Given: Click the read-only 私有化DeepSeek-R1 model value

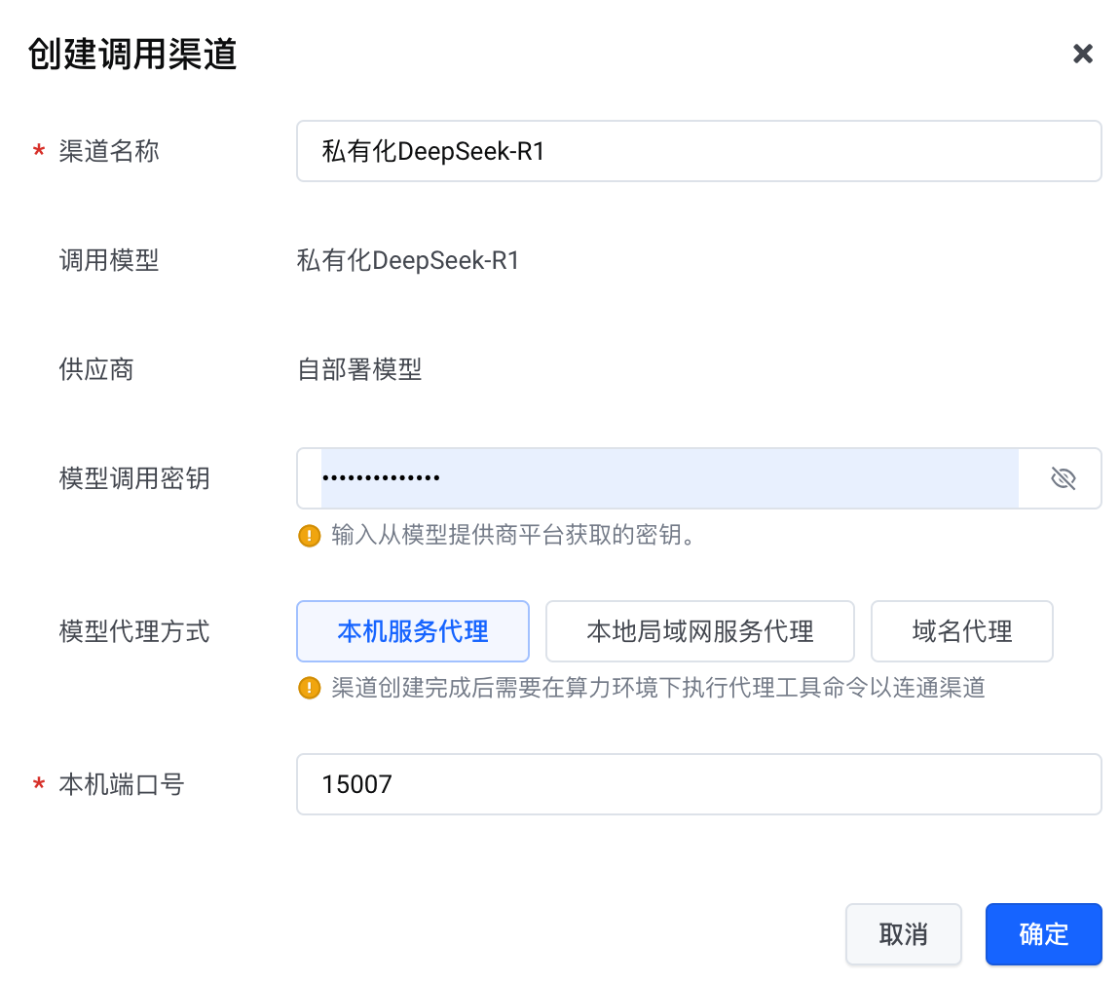Looking at the screenshot, I should pos(408,260).
